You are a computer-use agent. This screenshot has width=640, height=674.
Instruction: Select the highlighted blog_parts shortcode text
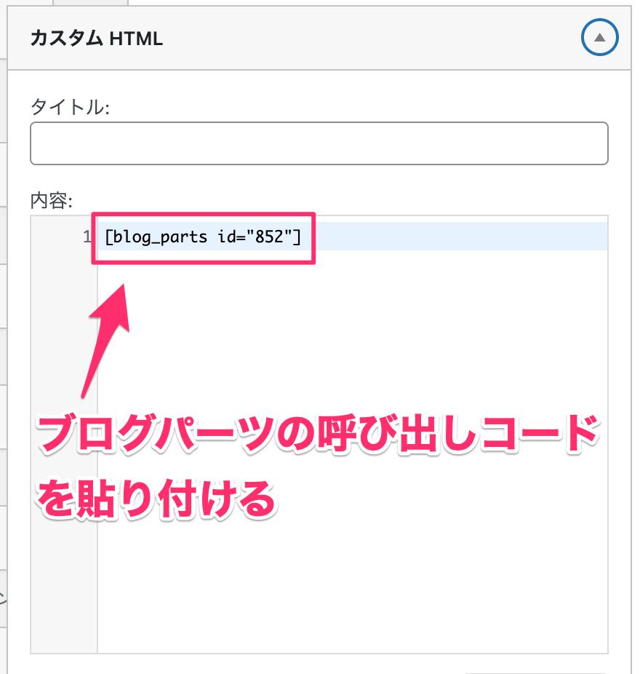(202, 237)
